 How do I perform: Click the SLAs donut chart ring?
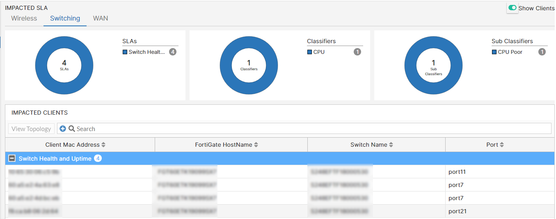tap(41, 66)
